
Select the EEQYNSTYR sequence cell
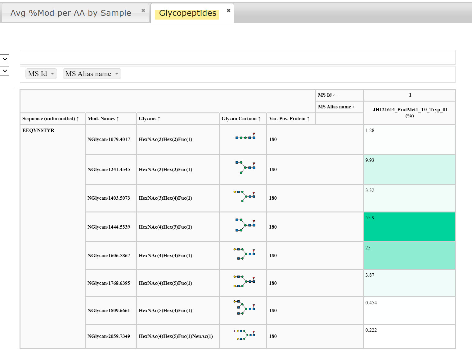pyautogui.click(x=52, y=236)
